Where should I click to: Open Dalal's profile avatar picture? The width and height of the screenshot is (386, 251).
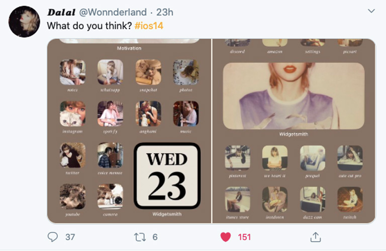[24, 22]
